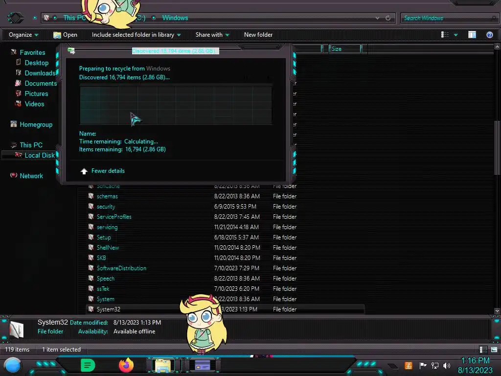Select the Speech folder
The height and width of the screenshot is (376, 501).
click(106, 278)
